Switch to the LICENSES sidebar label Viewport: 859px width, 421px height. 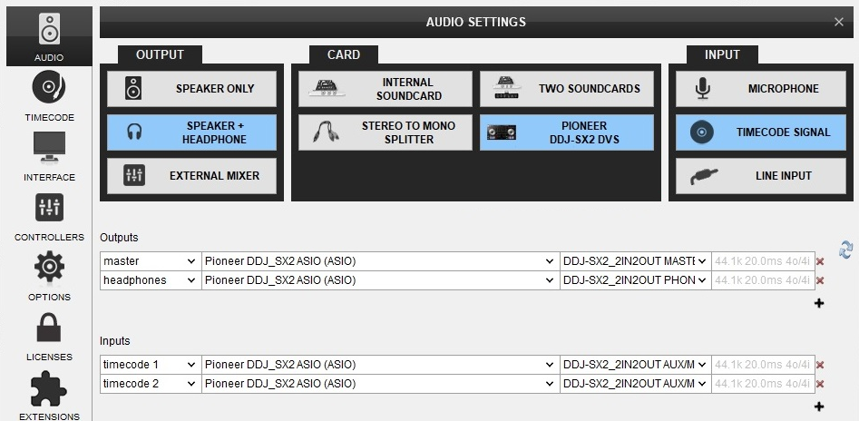49,357
